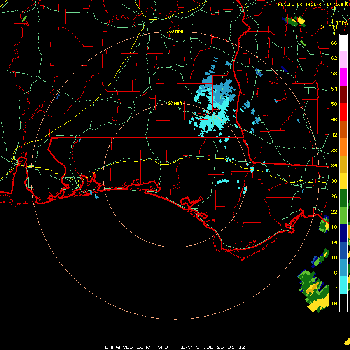
Task: Click the 'TOPS' legend title
Action: [x=342, y=23]
